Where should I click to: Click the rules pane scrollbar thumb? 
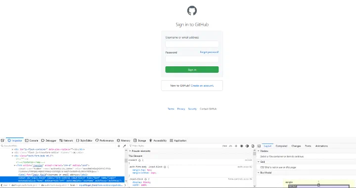click(x=255, y=154)
